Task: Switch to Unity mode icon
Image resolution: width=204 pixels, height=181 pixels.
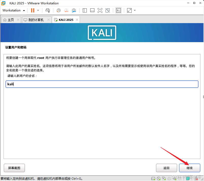Action: [108, 10]
